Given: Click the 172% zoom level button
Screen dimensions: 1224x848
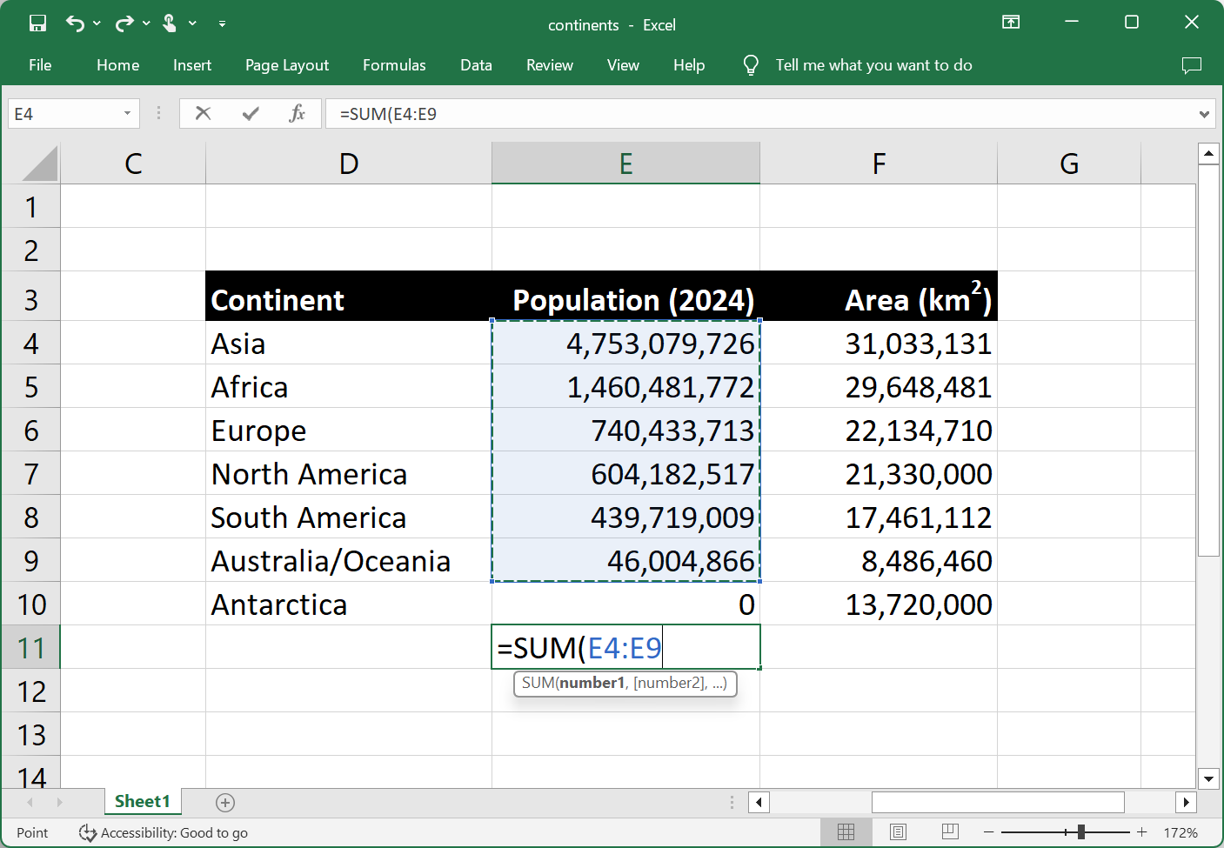Looking at the screenshot, I should pos(1181,832).
